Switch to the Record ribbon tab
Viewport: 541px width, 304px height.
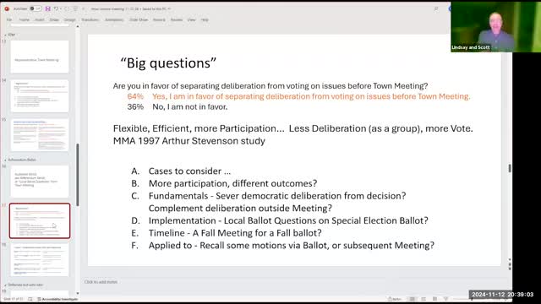click(159, 20)
